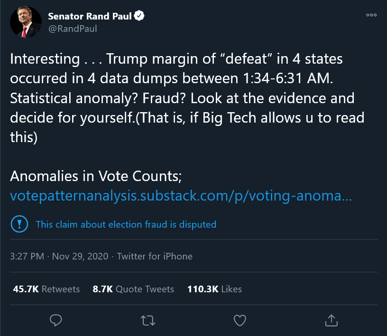Open the three-dot more options menu
The height and width of the screenshot is (336, 387).
tap(371, 15)
